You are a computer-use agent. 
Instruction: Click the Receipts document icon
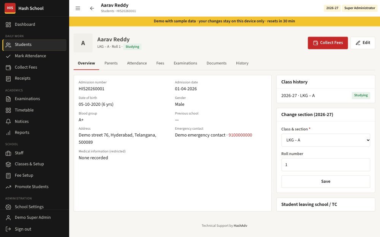click(8, 78)
